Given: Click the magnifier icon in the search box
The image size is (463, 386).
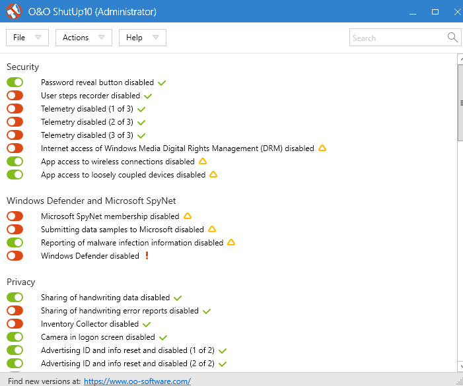Looking at the screenshot, I should [x=452, y=38].
